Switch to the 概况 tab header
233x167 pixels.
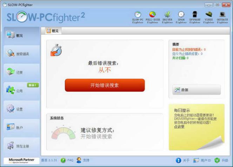53,31
